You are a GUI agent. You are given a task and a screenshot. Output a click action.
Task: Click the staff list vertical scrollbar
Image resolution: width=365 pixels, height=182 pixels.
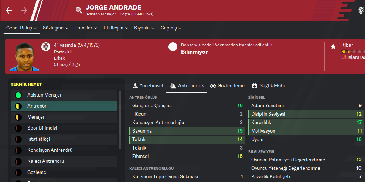(120, 118)
